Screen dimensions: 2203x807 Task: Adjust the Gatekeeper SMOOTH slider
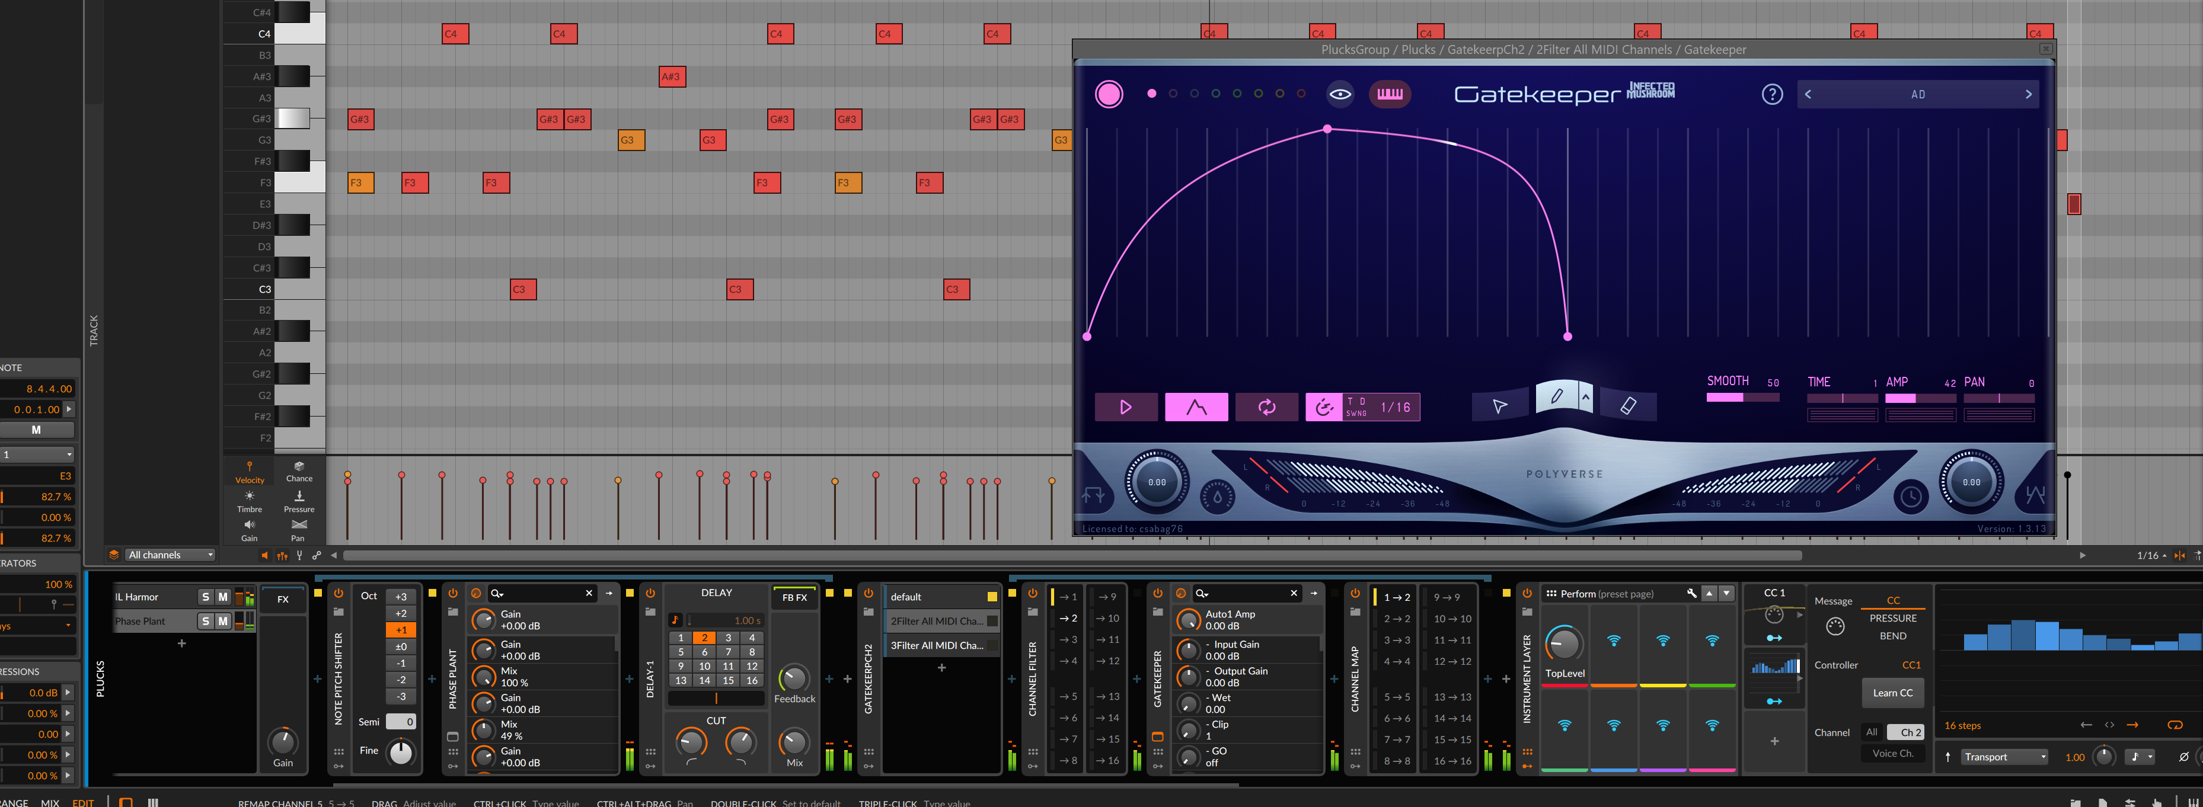pyautogui.click(x=1743, y=396)
